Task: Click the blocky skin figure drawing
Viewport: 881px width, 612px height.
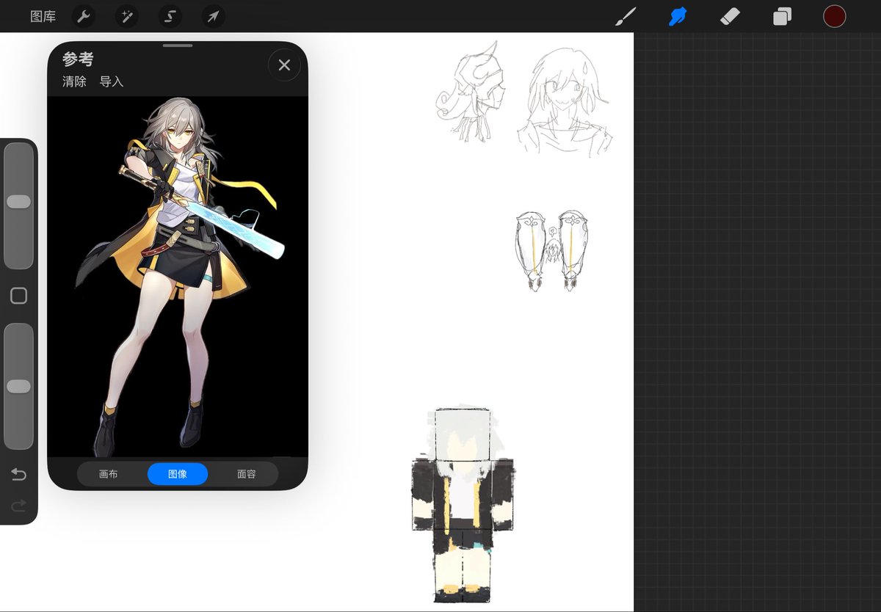Action: pos(463,505)
